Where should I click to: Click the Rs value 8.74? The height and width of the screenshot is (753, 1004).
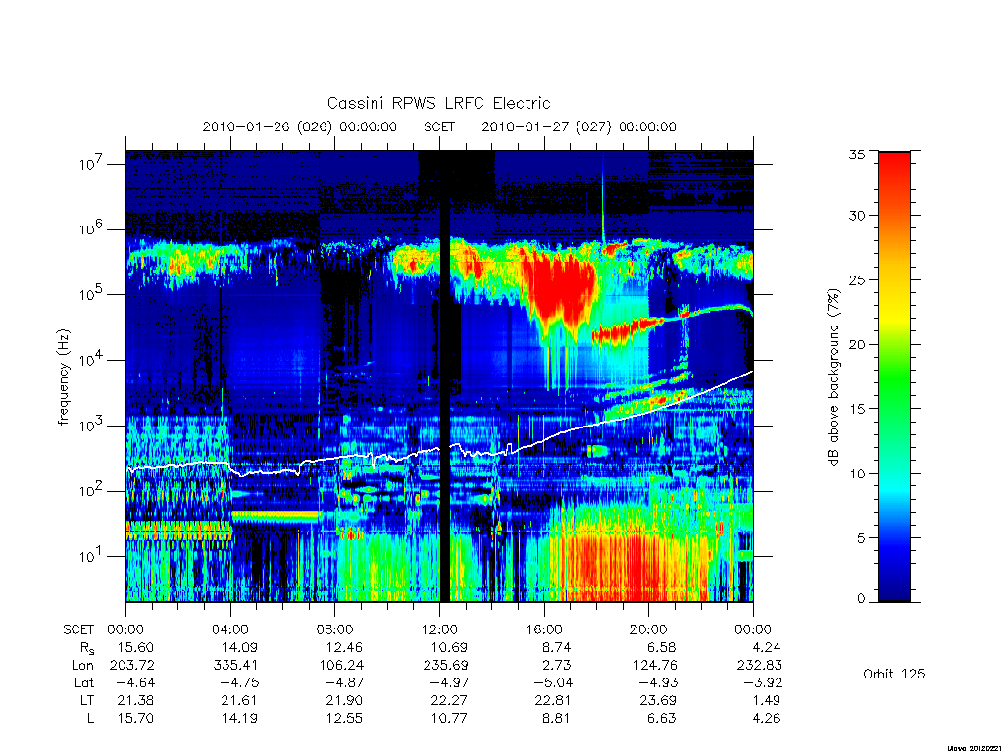pyautogui.click(x=557, y=647)
